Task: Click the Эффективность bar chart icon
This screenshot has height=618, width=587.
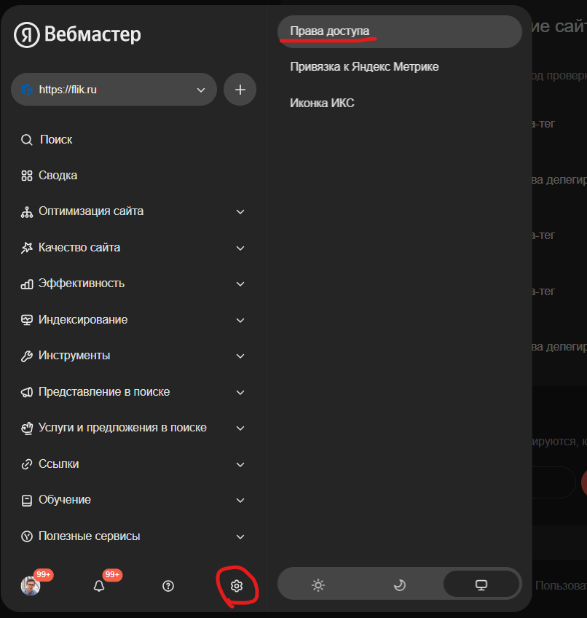Action: 27,284
